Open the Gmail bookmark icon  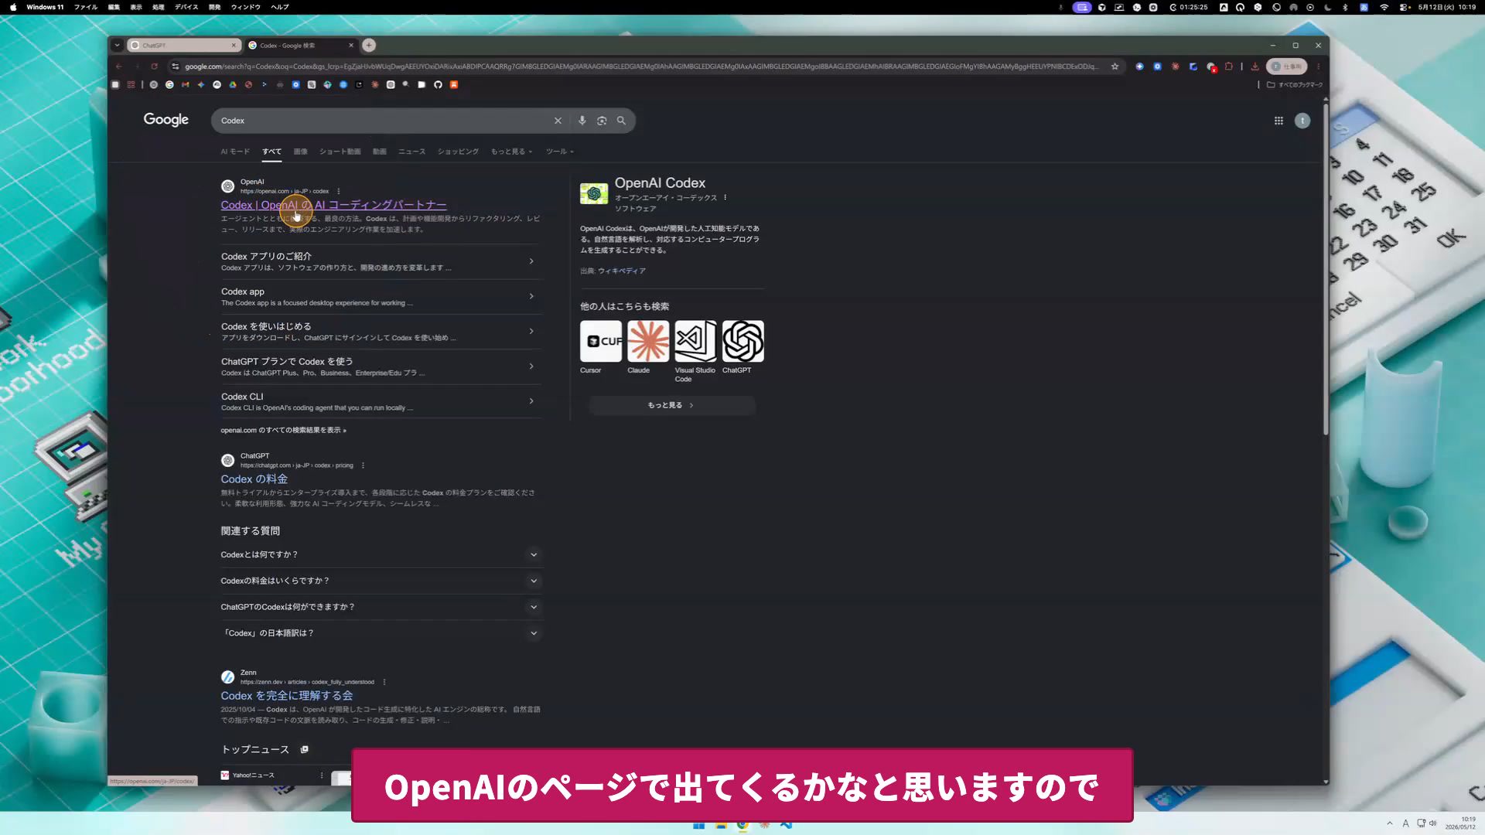pos(185,85)
